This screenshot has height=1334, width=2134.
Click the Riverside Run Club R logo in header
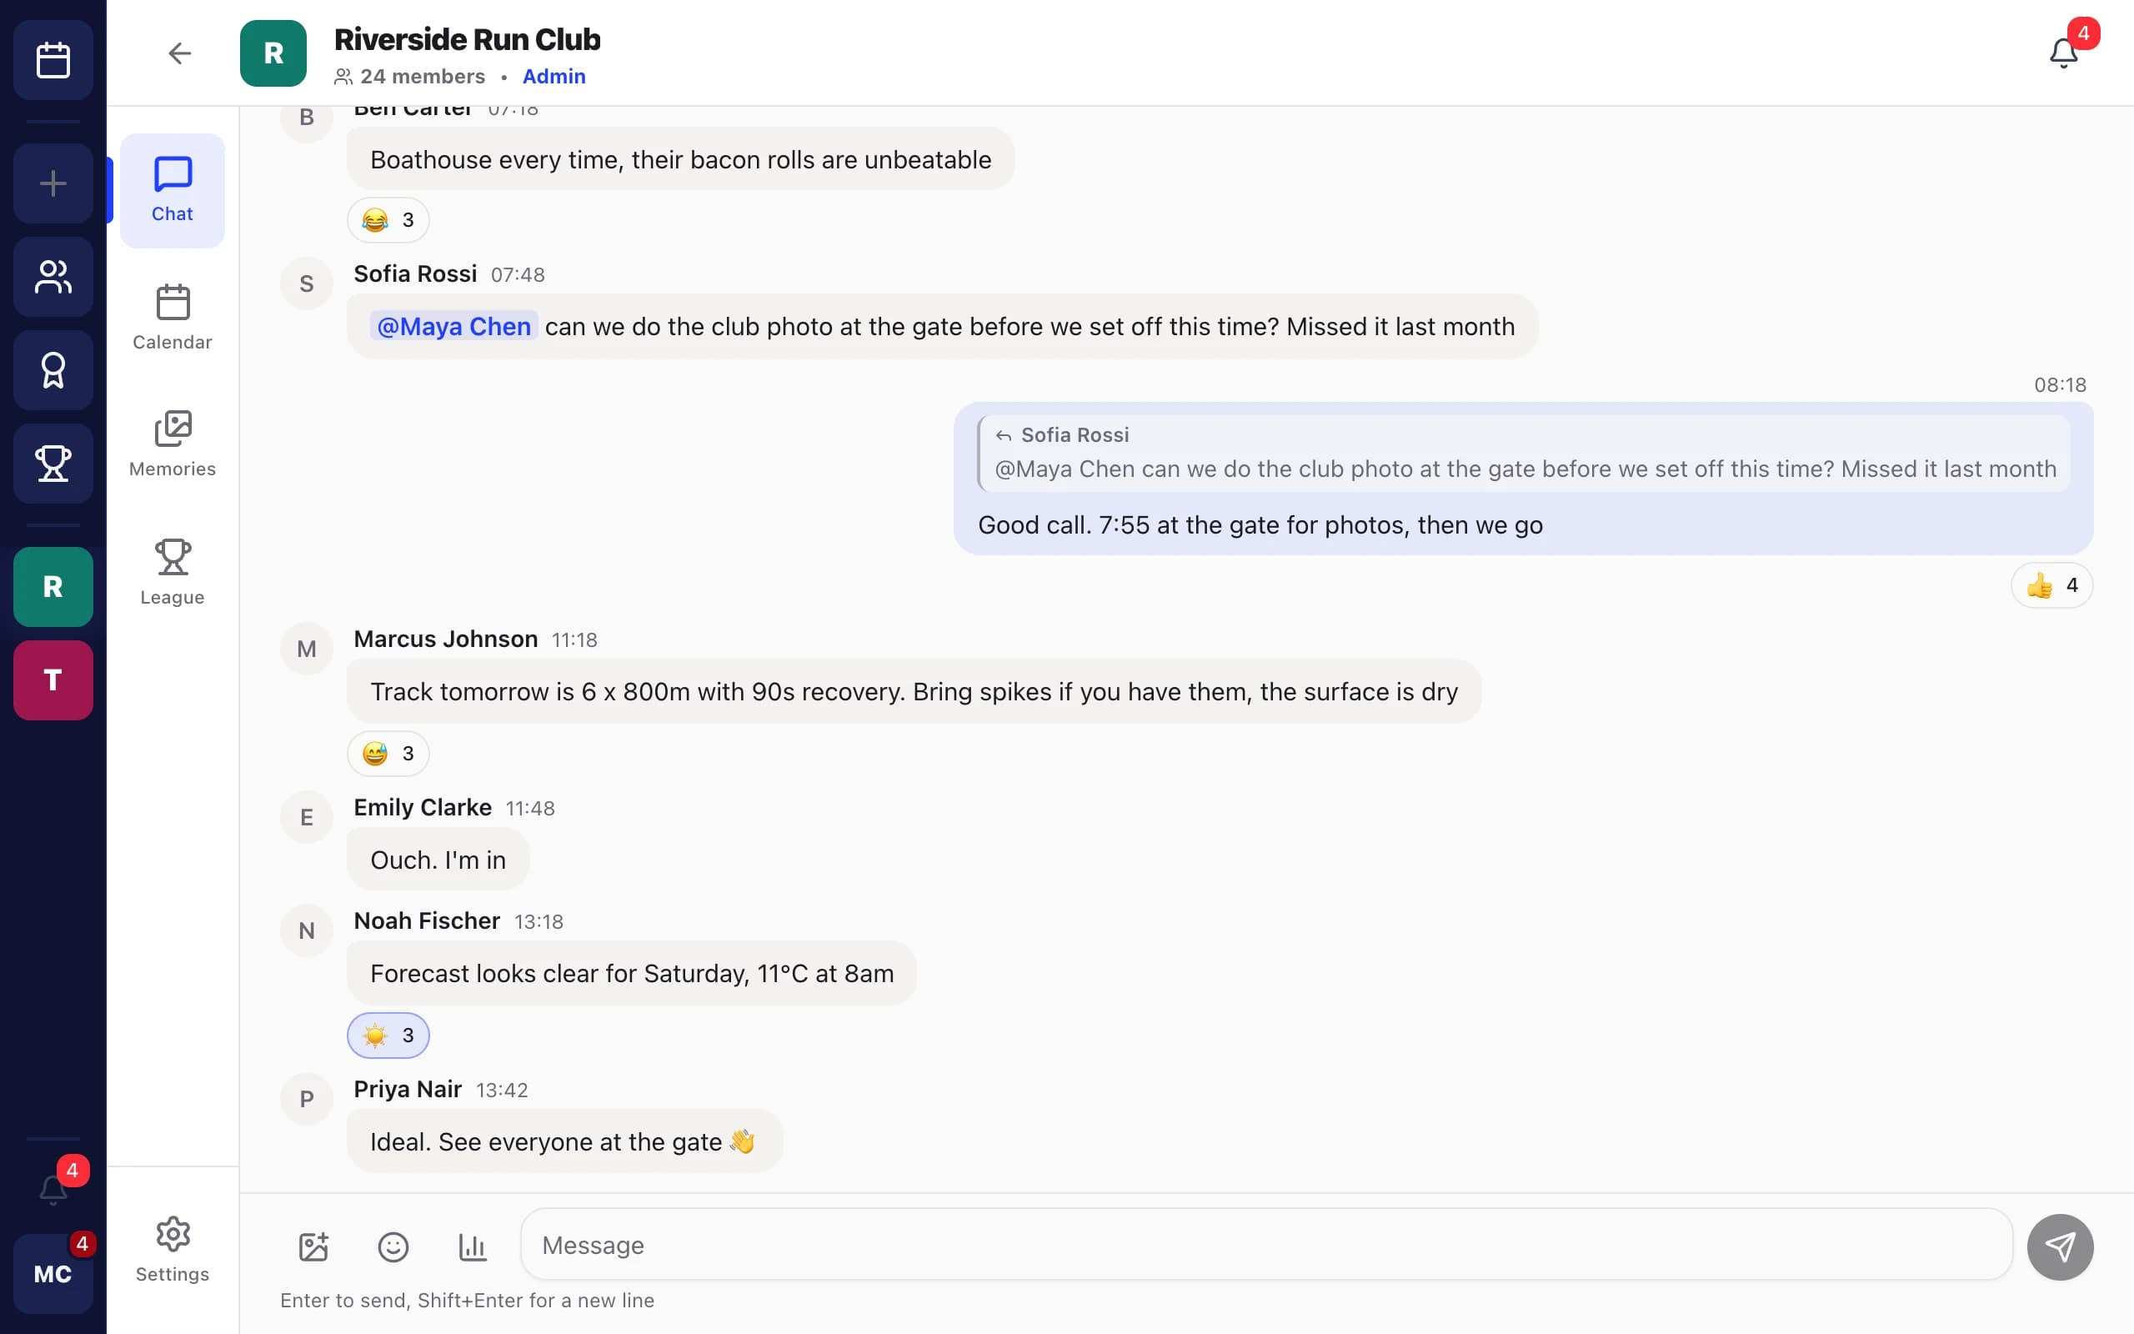pyautogui.click(x=273, y=53)
